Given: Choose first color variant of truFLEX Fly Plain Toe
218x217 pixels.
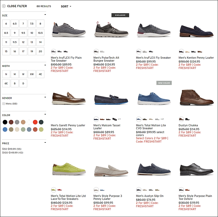Looking at the screenshot, I should (54, 52).
